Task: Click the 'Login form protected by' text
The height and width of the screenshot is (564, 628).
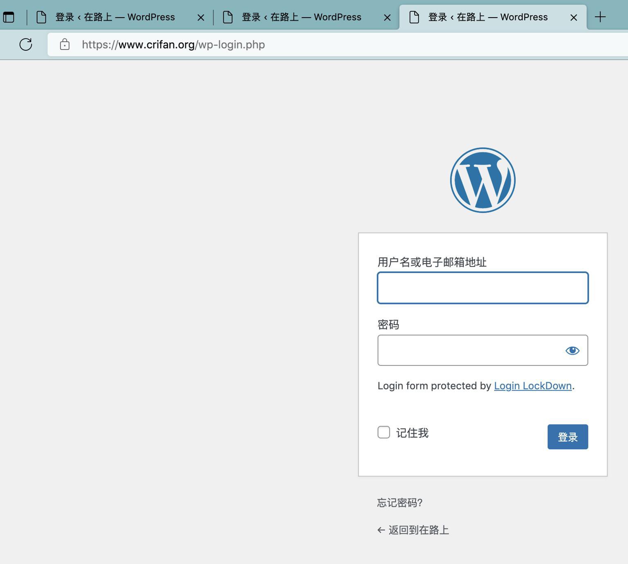Action: point(434,386)
